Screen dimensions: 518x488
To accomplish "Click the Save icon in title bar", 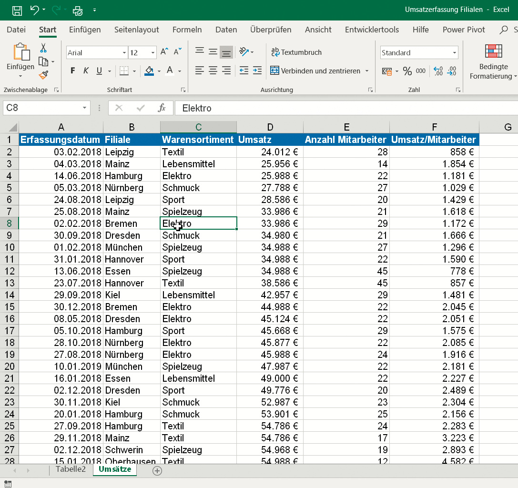I will coord(17,10).
